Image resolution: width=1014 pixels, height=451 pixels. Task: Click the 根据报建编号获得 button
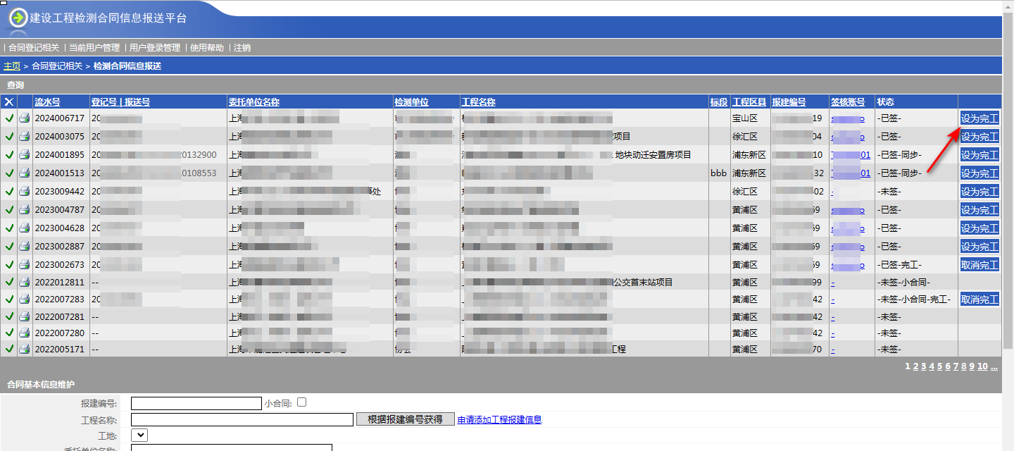point(405,419)
